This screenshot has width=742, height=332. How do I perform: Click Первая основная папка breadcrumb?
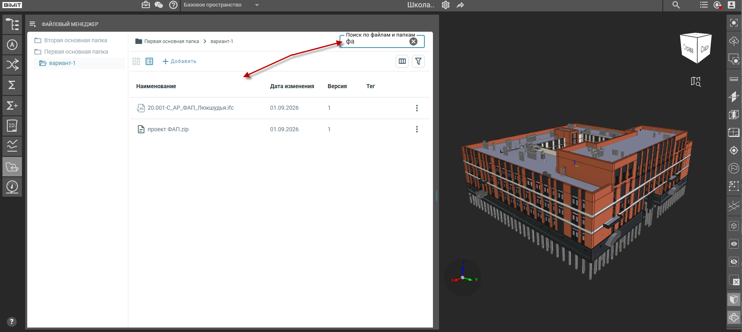pos(171,41)
